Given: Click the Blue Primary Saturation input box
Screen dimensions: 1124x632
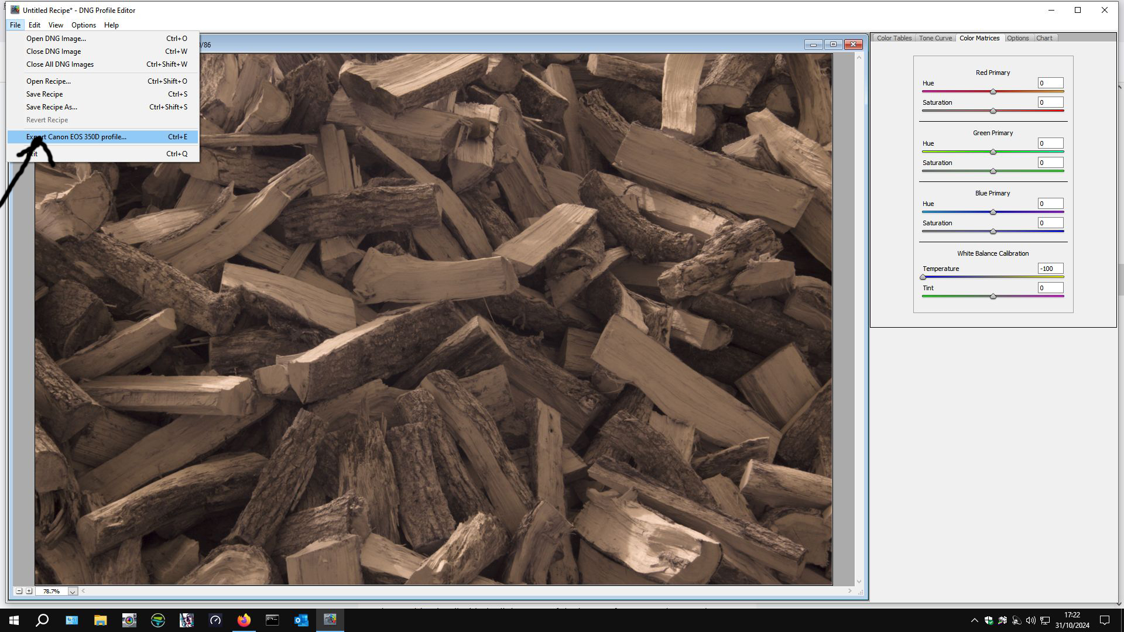Looking at the screenshot, I should click(x=1050, y=223).
